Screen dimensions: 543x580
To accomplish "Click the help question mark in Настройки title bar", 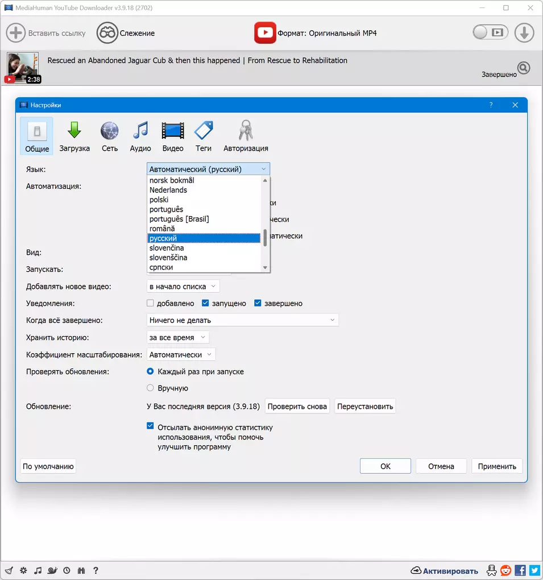I will (x=491, y=105).
